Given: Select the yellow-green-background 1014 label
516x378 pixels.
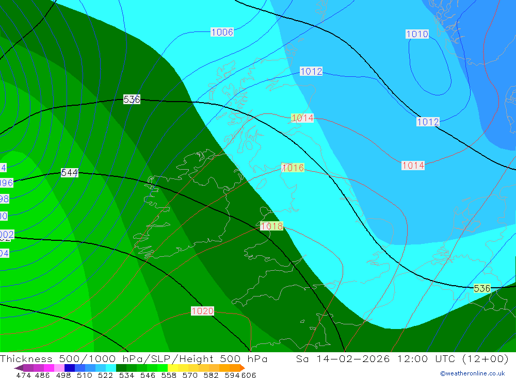Looking at the screenshot, I should click(302, 118).
